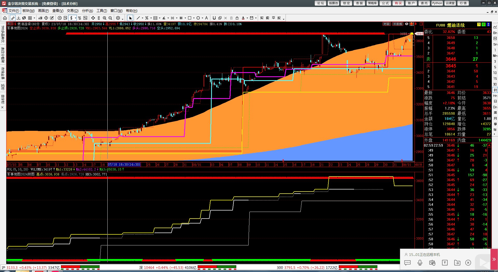
Task: Click the keyboard-mouse control icon
Action: pyautogui.click(x=432, y=263)
